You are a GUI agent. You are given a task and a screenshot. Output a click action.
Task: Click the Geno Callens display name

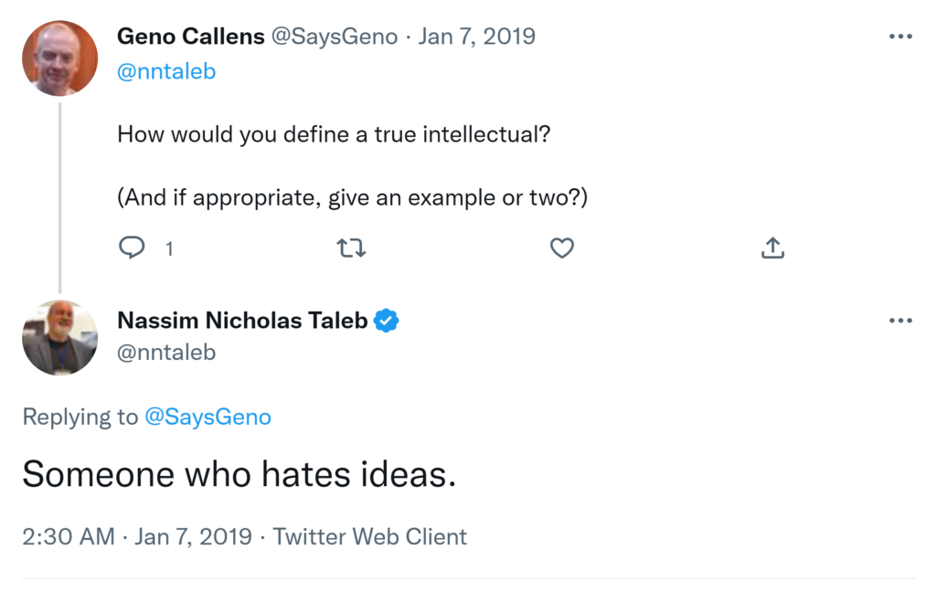point(191,37)
